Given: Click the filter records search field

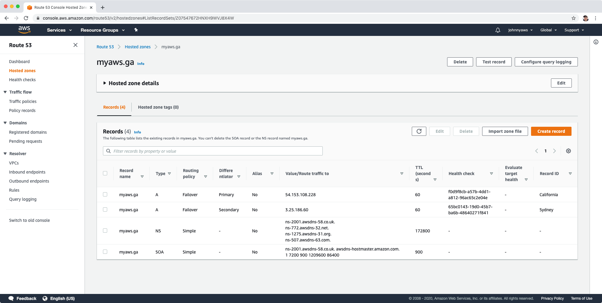Looking at the screenshot, I should pos(213,151).
